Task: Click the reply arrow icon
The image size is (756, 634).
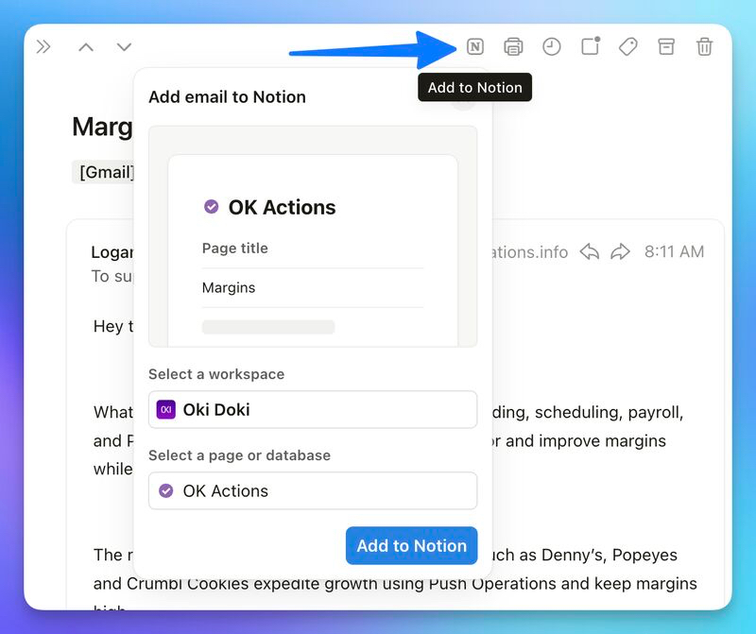Action: coord(590,251)
